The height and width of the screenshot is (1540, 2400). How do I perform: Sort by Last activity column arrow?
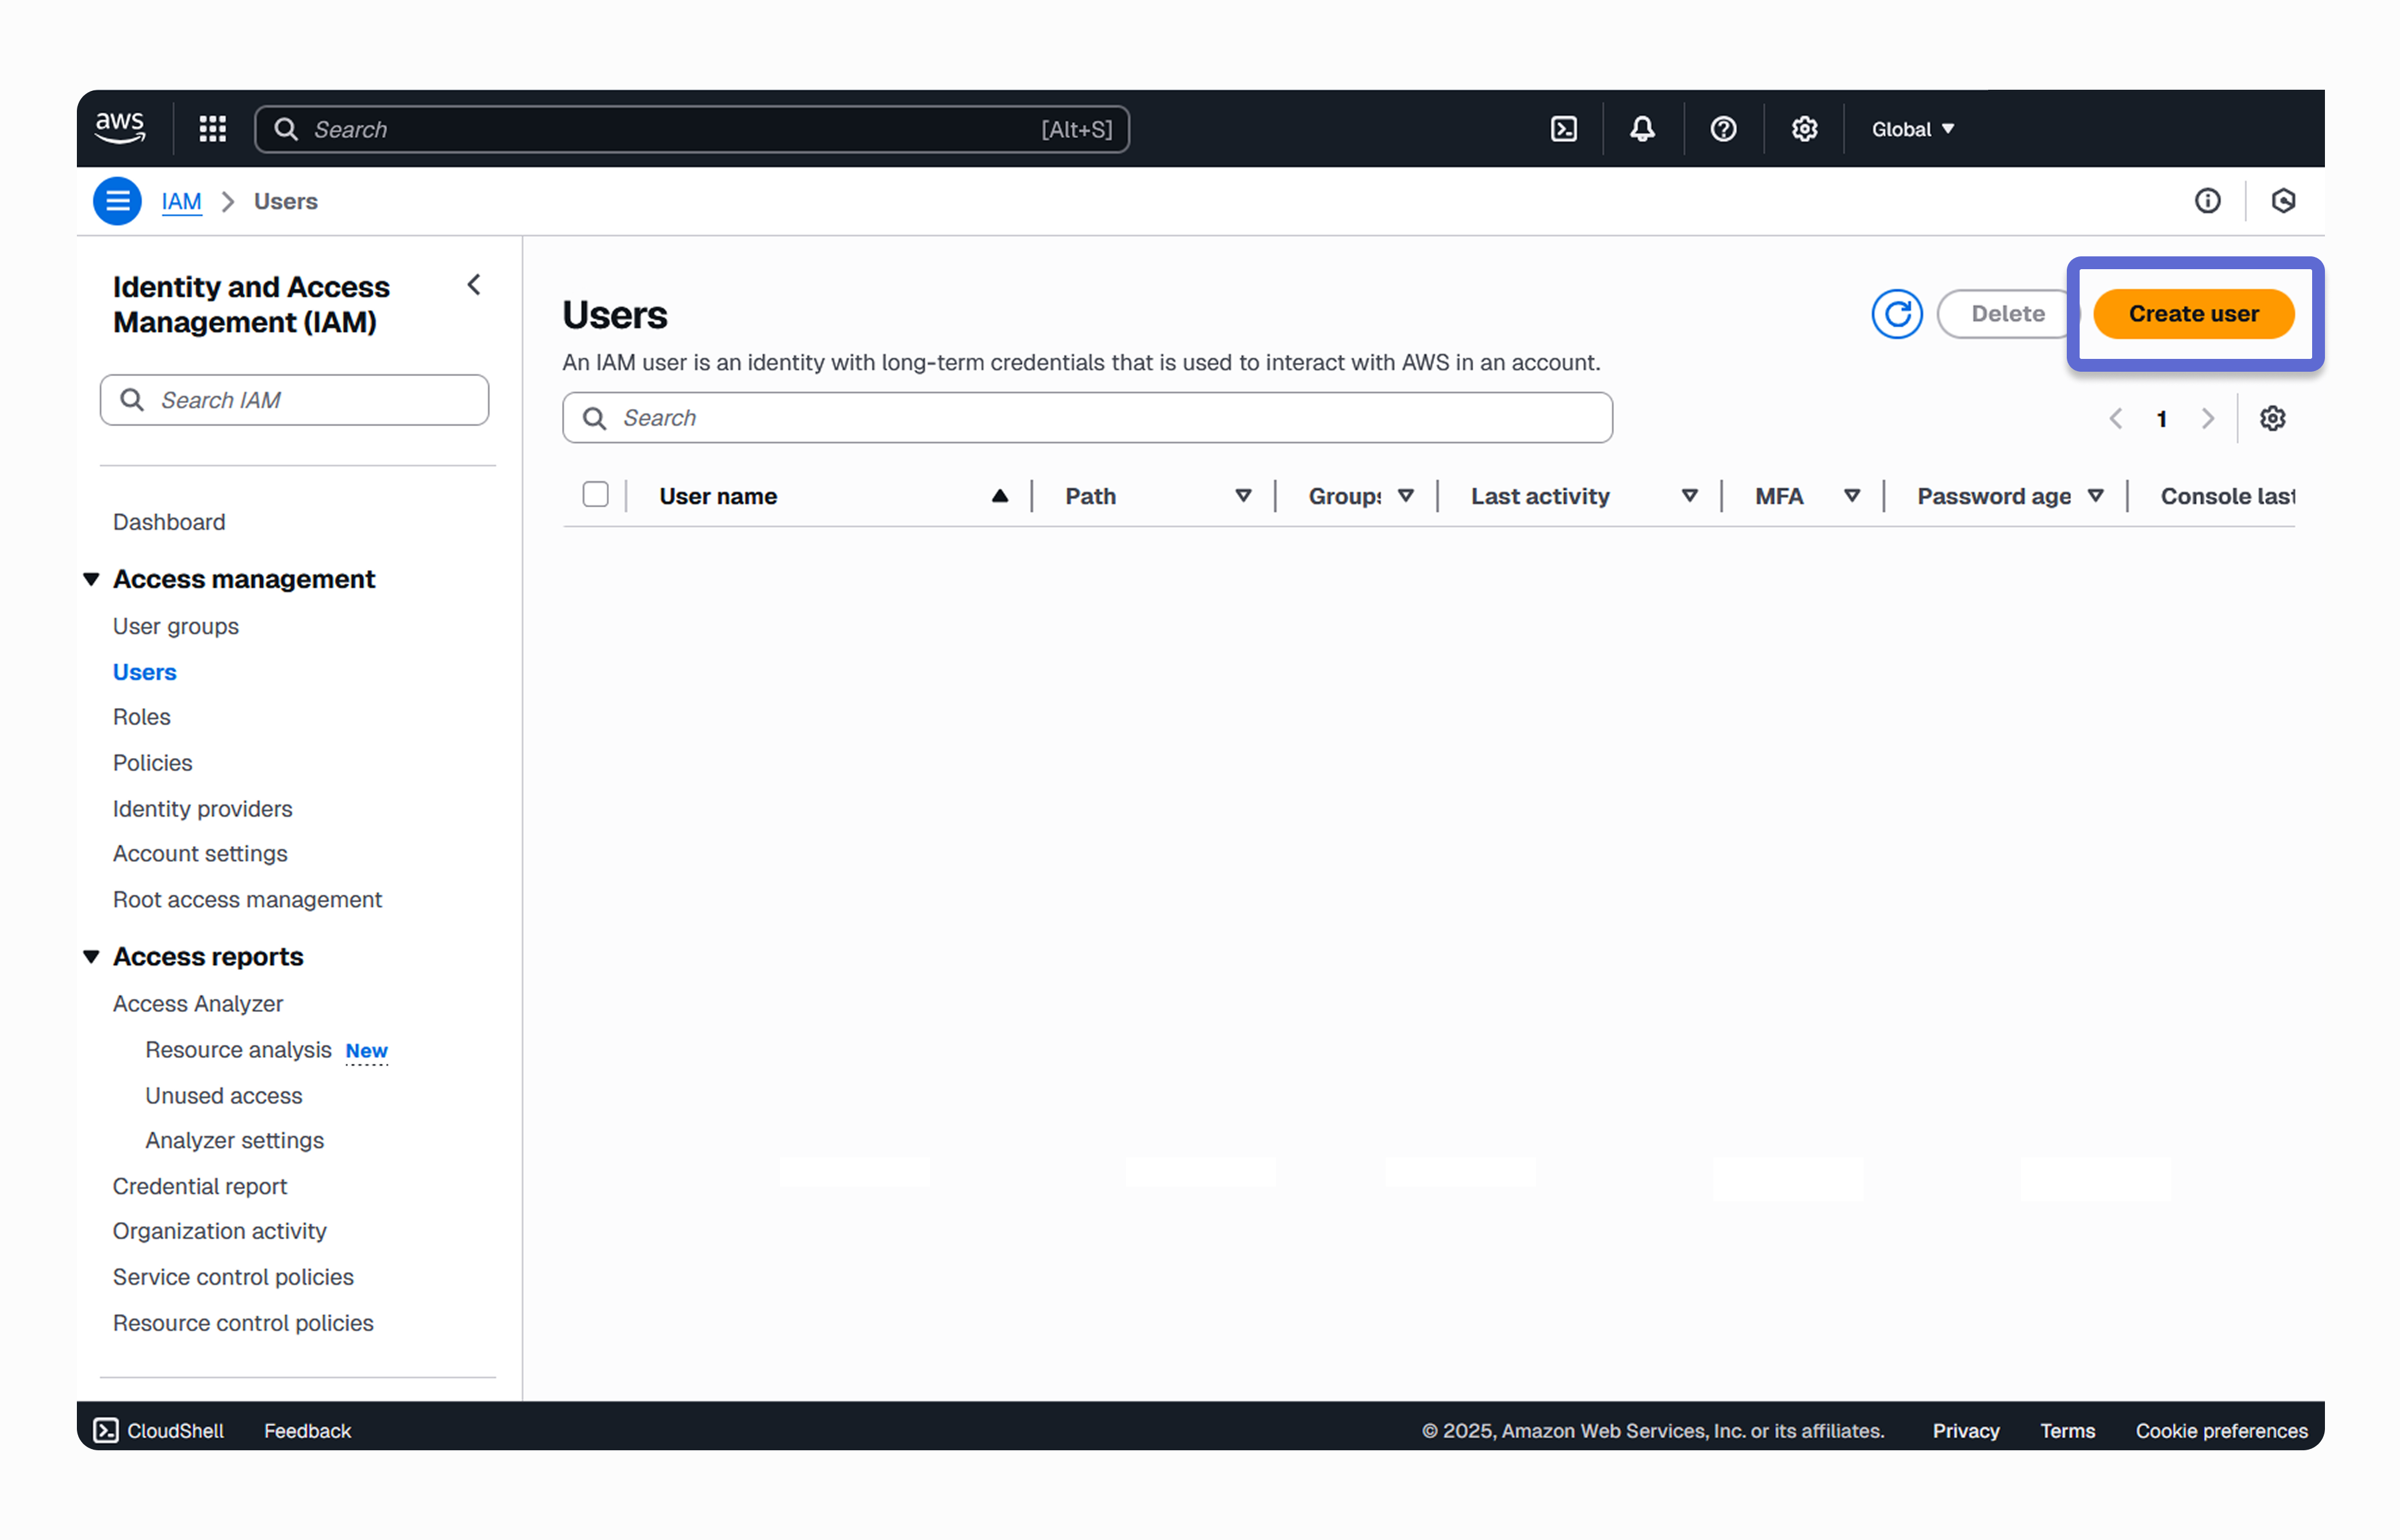coord(1689,496)
